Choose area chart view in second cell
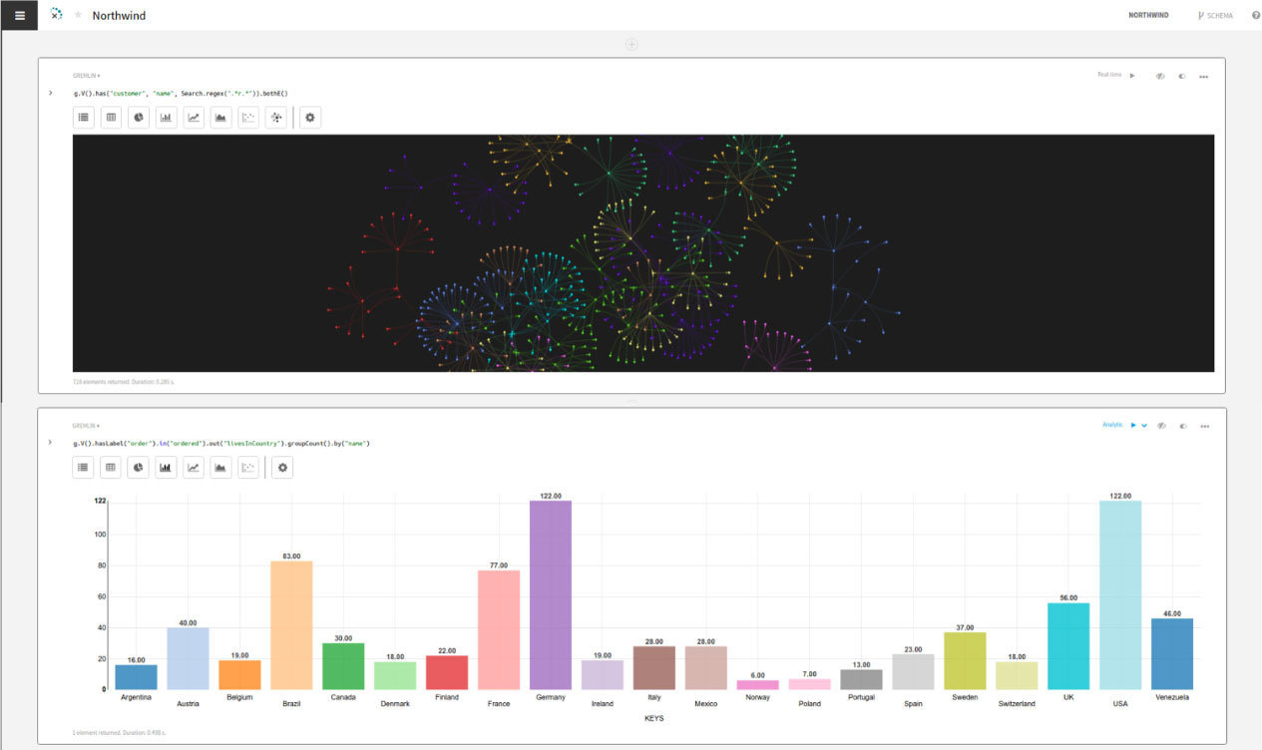Screen dimensions: 1262x750 coord(220,468)
